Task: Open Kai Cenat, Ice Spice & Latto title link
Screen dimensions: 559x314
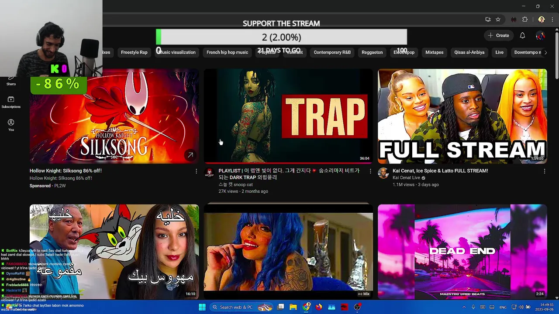Action: 440,171
